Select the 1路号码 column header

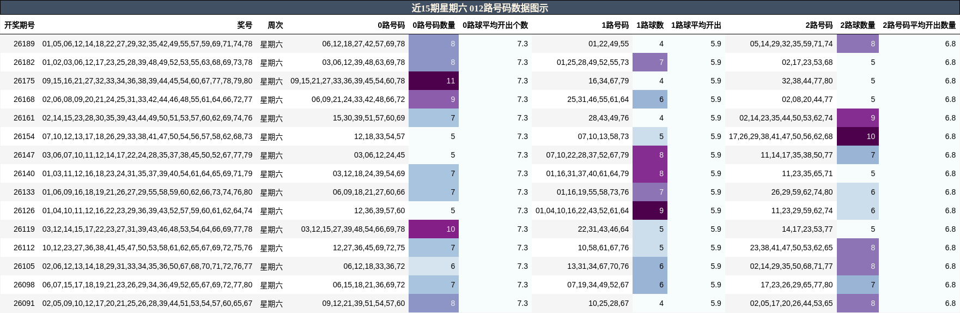coord(615,25)
